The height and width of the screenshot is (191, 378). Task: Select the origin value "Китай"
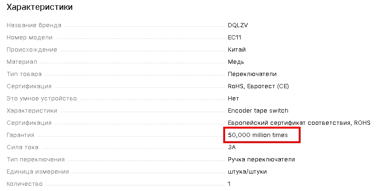tap(237, 49)
